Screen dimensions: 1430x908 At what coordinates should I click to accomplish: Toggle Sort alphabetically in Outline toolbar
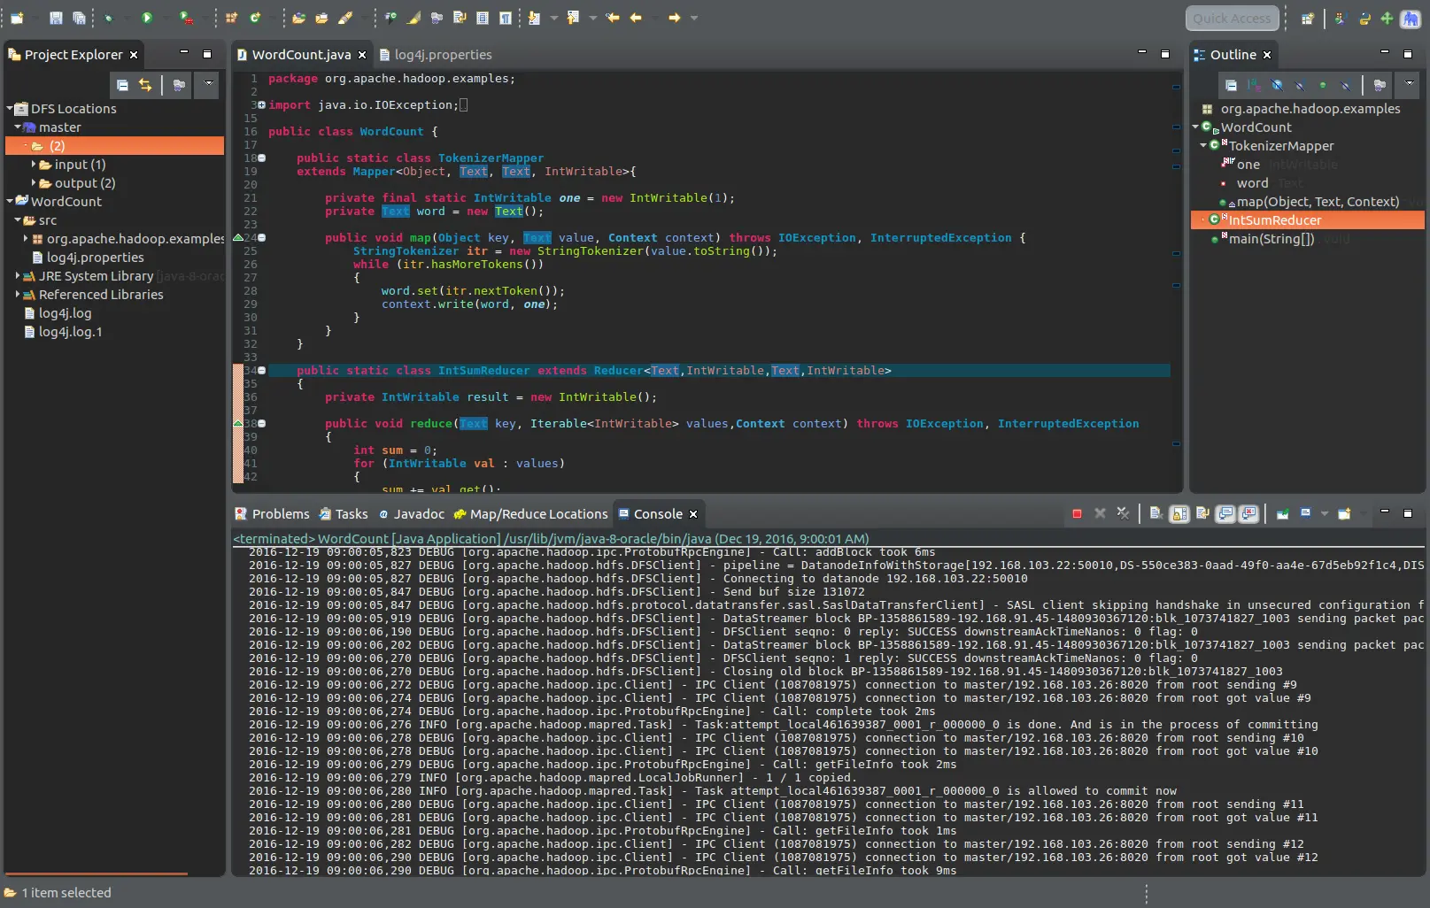point(1254,85)
